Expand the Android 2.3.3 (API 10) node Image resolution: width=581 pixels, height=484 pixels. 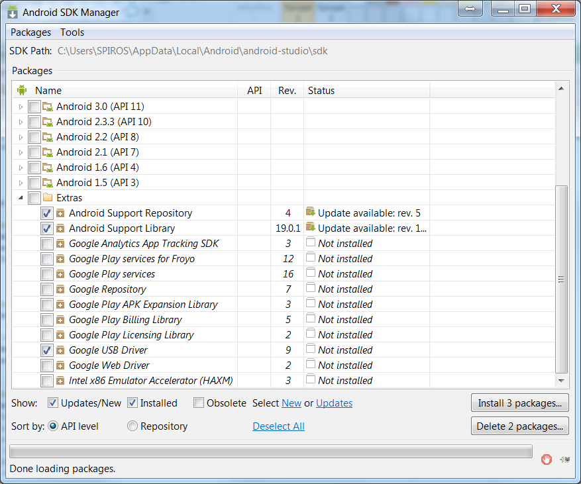click(x=21, y=122)
